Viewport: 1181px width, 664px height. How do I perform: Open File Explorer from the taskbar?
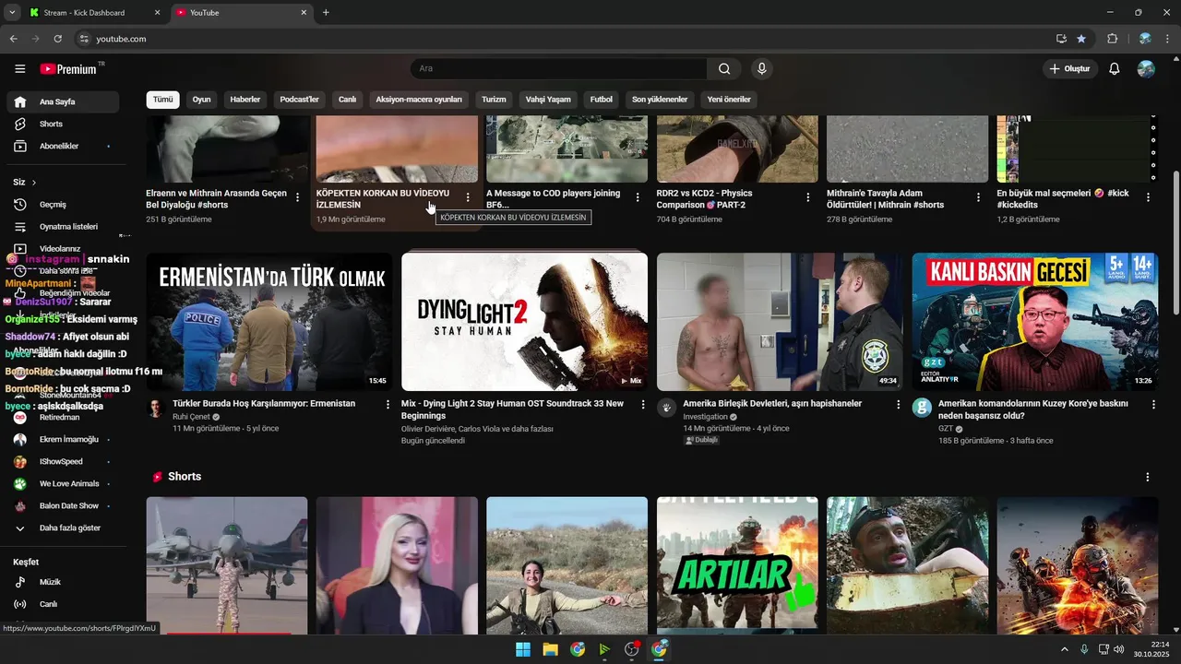550,649
